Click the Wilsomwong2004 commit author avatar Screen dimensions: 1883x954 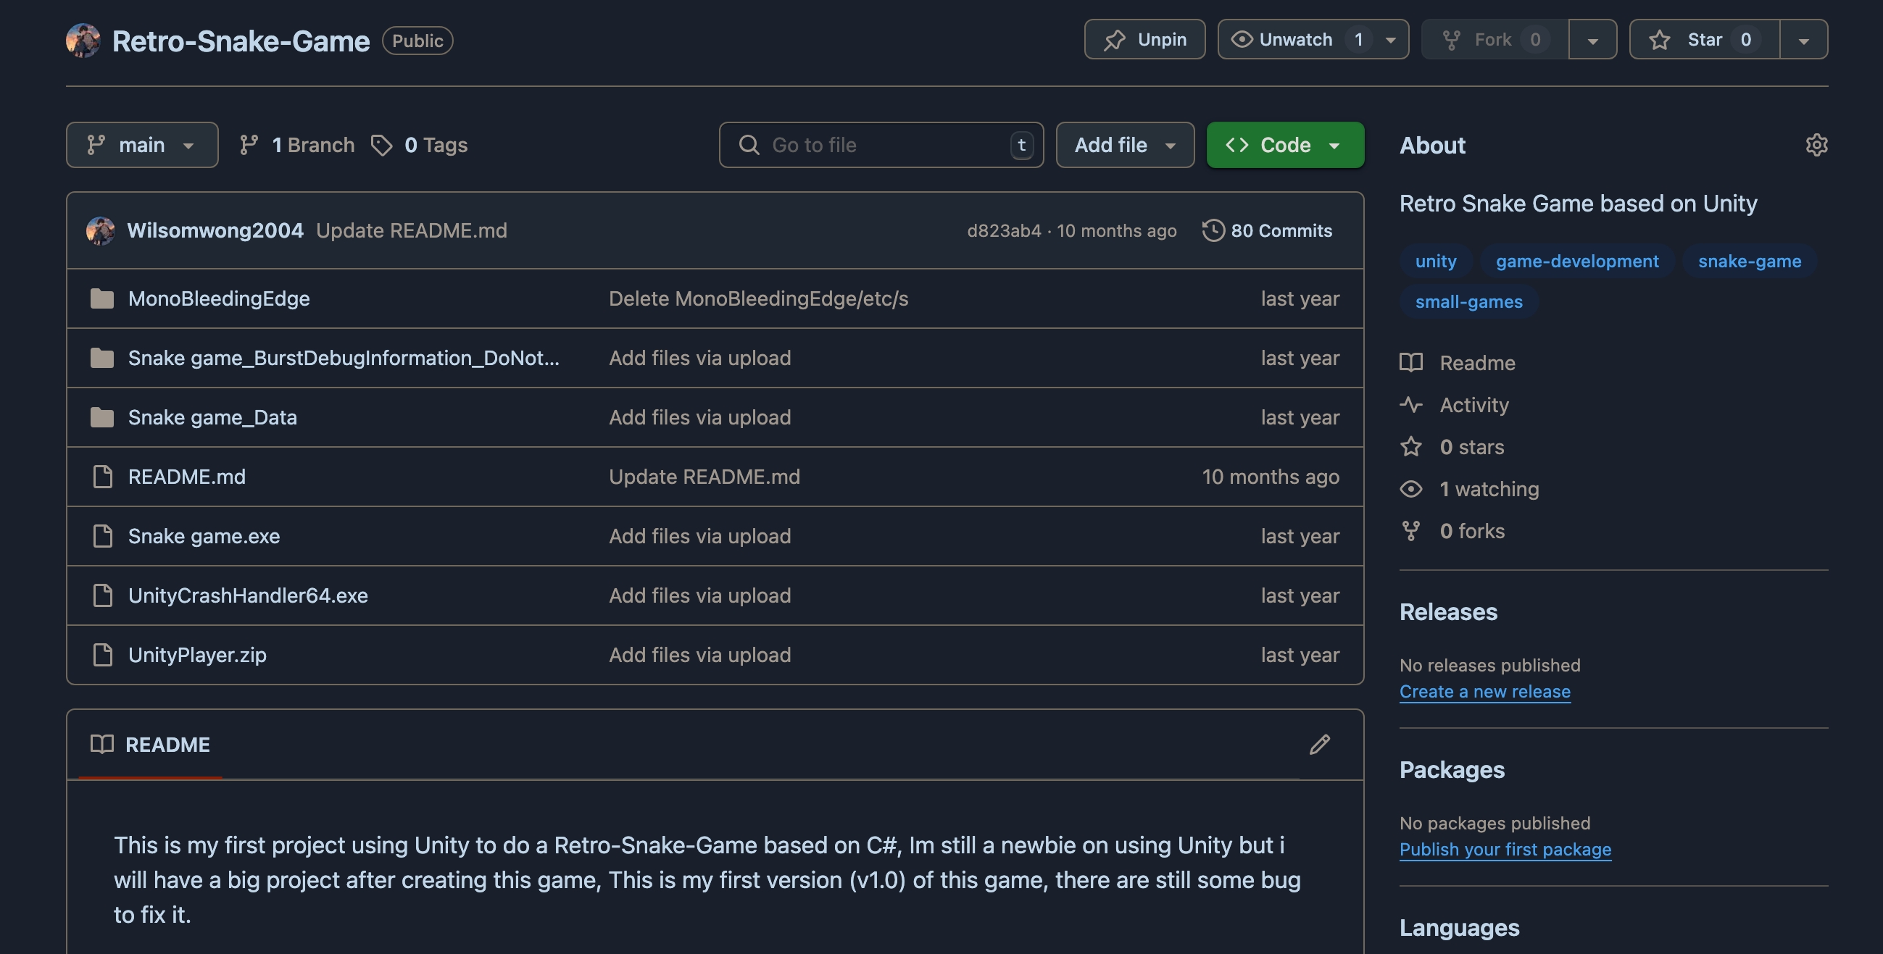tap(100, 230)
